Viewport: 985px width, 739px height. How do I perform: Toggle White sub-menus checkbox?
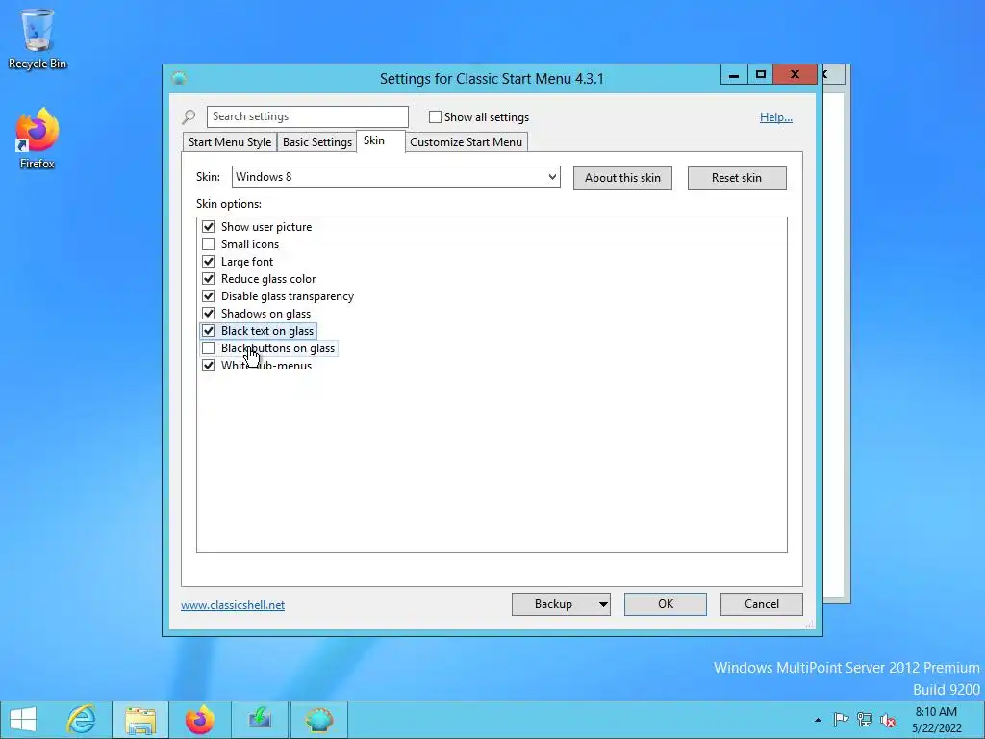coord(208,365)
